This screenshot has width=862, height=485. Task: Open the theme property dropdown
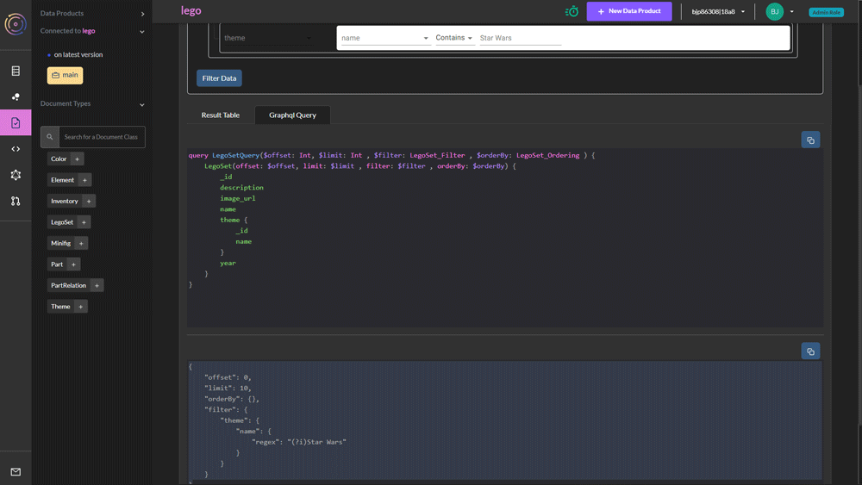[x=268, y=38]
